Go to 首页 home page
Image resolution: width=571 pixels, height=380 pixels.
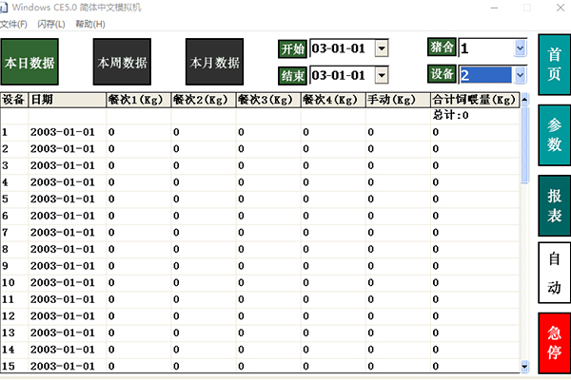(555, 66)
